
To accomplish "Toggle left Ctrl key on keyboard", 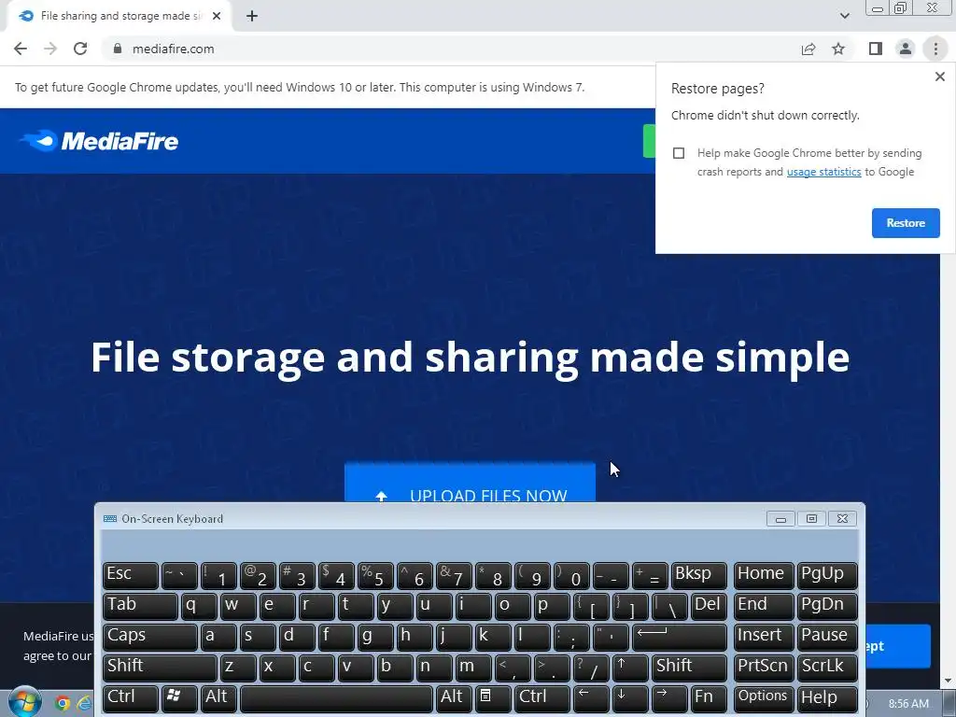I will coord(131,698).
